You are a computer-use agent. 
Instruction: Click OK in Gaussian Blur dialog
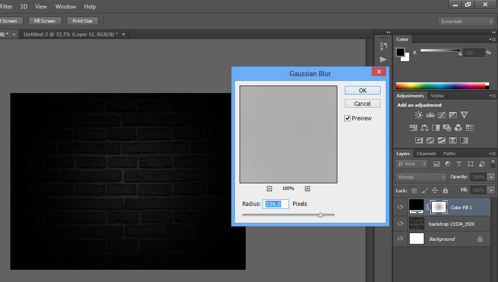point(362,90)
